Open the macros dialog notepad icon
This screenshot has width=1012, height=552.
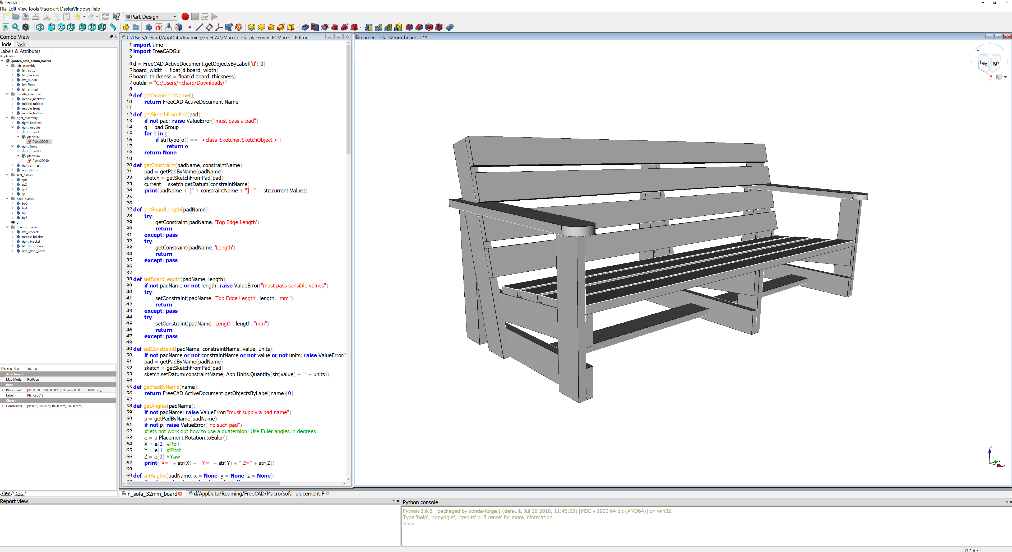[x=205, y=16]
